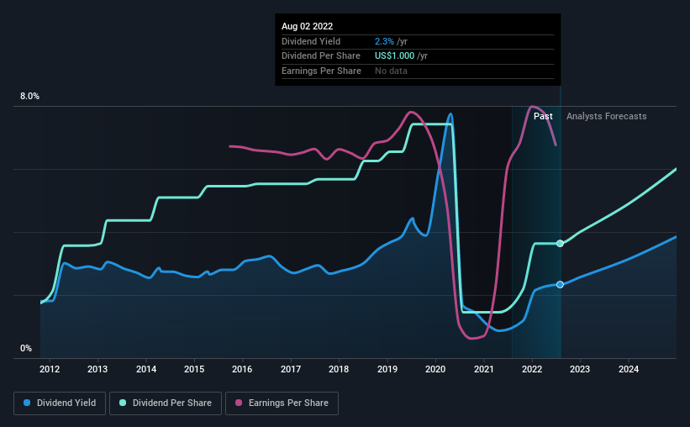The height and width of the screenshot is (427, 690).
Task: Click the blue data point marker on chart
Action: pos(560,284)
